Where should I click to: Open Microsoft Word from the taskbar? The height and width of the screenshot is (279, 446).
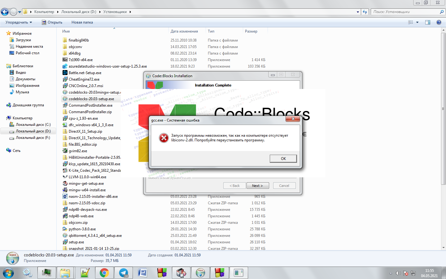click(143, 273)
